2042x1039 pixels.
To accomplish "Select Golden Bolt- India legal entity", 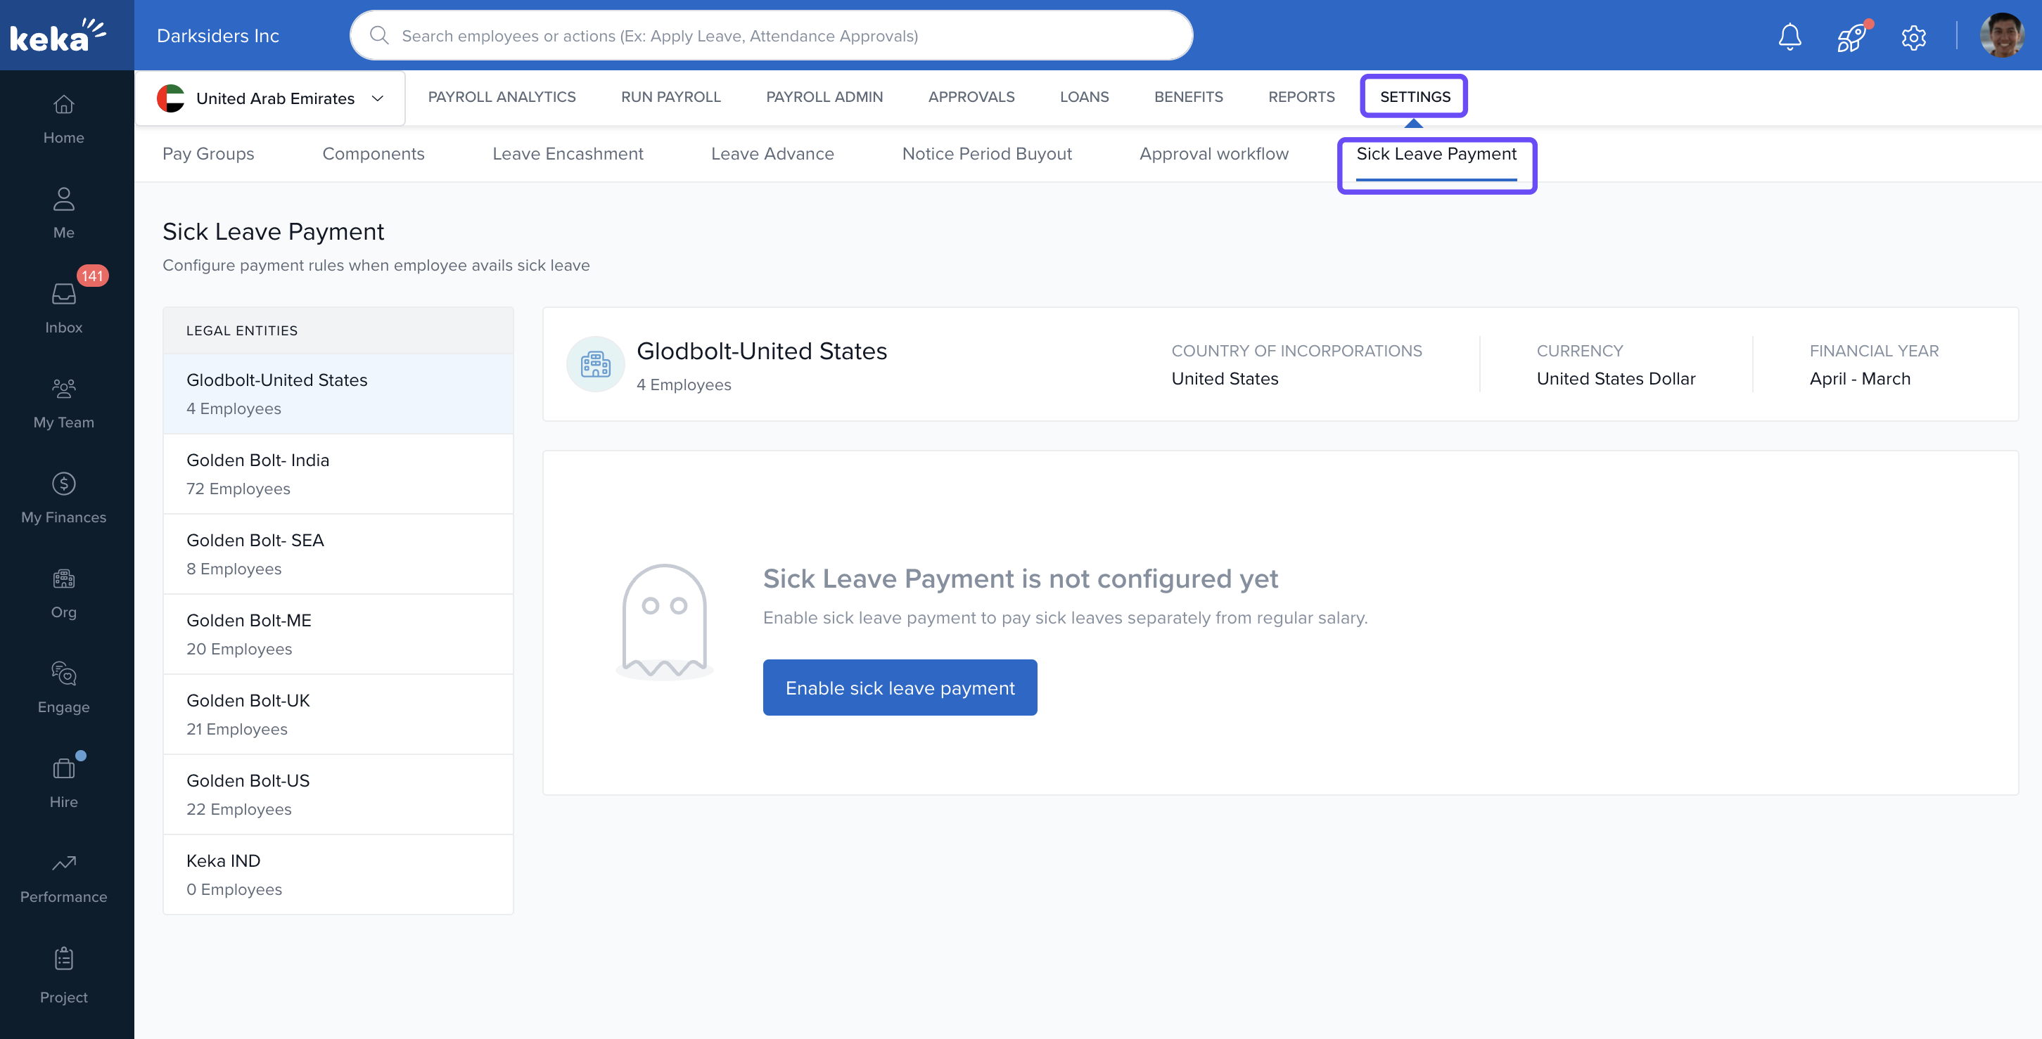I will pyautogui.click(x=338, y=474).
